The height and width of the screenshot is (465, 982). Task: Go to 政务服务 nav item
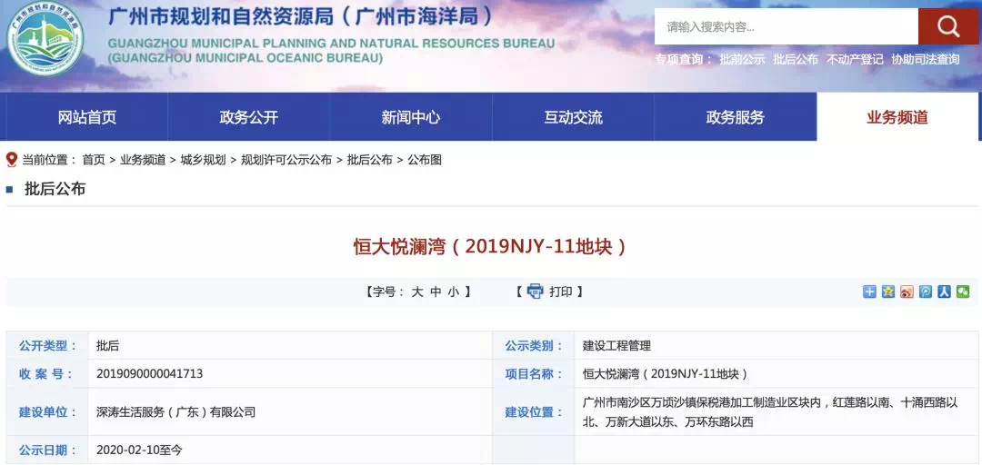[x=735, y=117]
